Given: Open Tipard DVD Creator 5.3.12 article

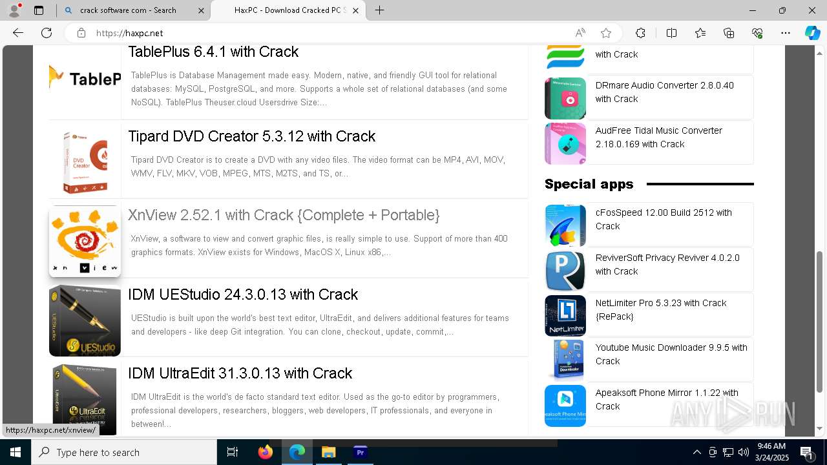Looking at the screenshot, I should tap(251, 136).
